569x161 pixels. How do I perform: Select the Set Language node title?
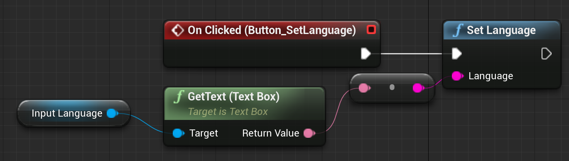[501, 30]
